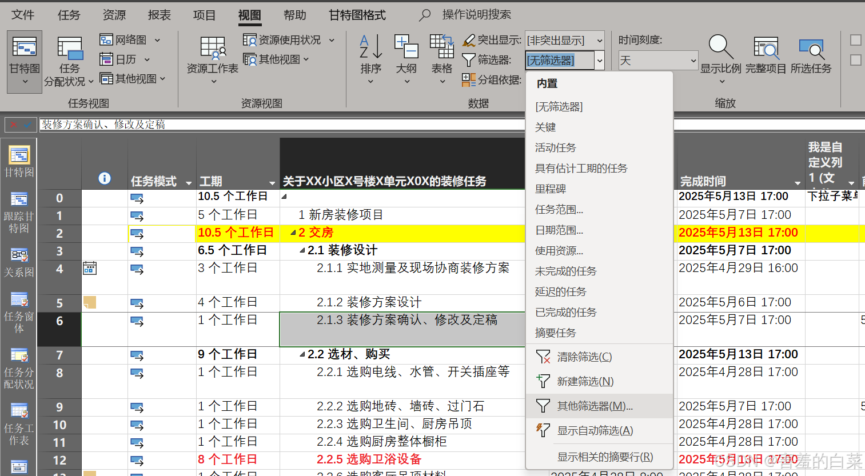Switch to the 报表 ribbon tab
Screen dimensions: 865x476
pos(160,15)
